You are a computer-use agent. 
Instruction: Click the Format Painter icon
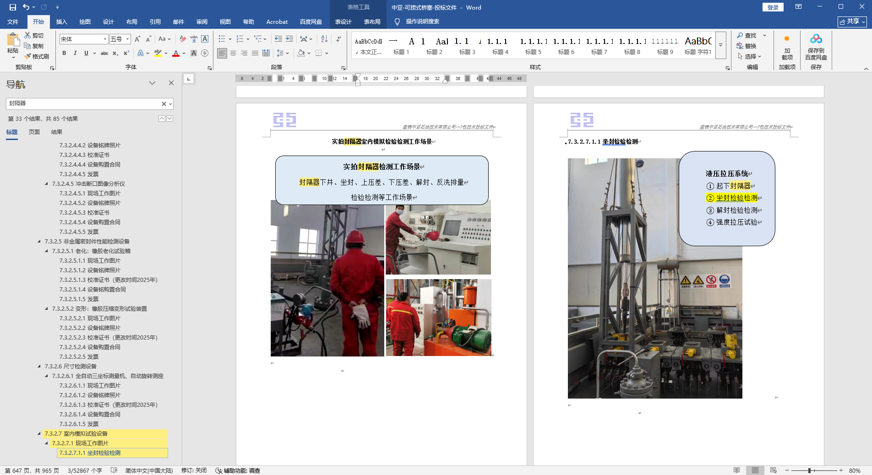(x=37, y=56)
